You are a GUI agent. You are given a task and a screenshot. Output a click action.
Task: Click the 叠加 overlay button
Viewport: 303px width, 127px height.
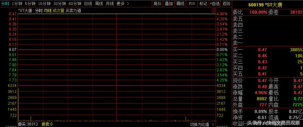point(169,4)
